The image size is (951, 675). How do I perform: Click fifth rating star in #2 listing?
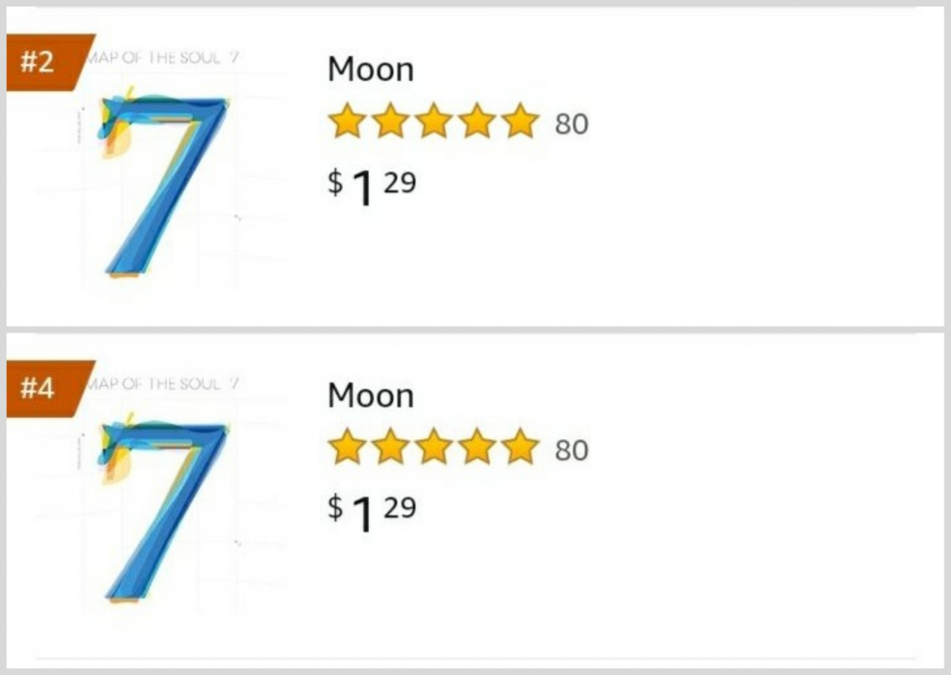(521, 122)
